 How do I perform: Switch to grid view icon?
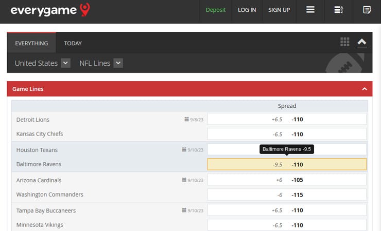click(344, 42)
